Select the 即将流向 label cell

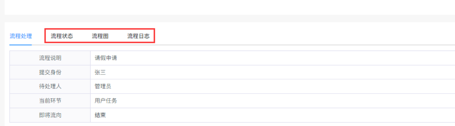point(50,115)
